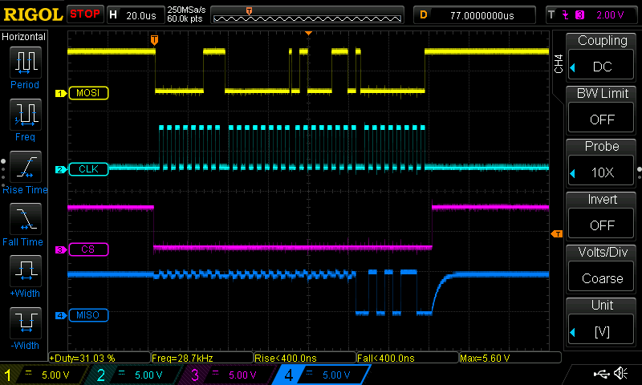Viewport: 642px width, 385px height.
Task: Select active channel 4 scale tab
Action: point(323,375)
